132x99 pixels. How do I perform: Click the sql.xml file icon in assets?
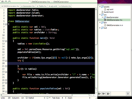coord(105,9)
